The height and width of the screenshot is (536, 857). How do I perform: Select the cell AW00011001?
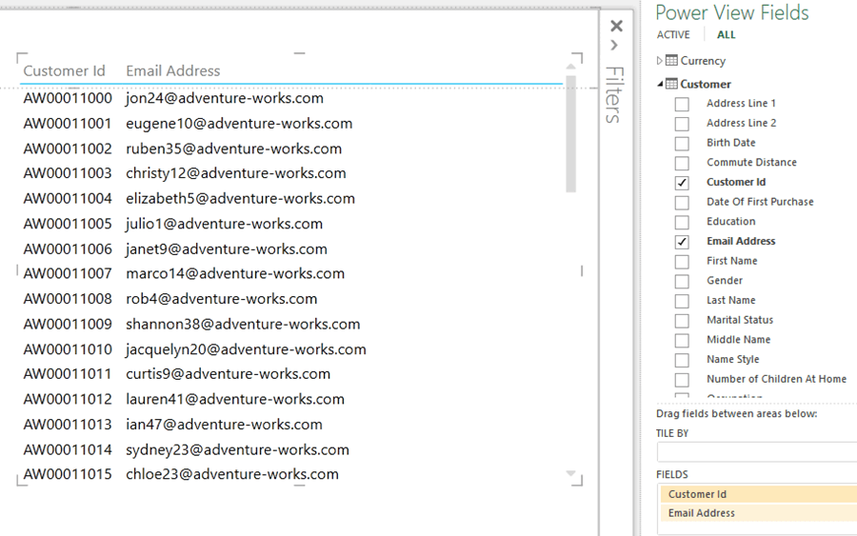pos(68,124)
